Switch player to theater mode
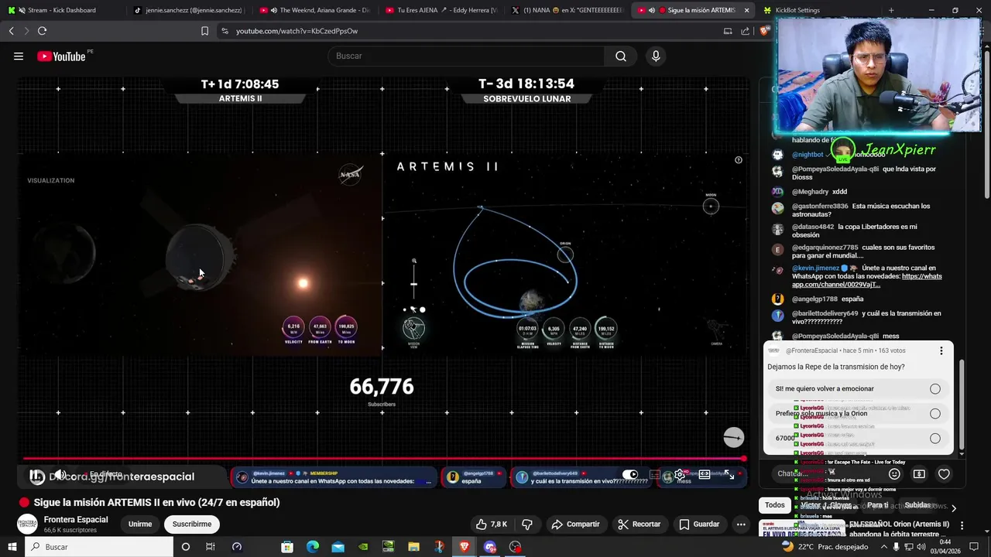The image size is (991, 557). pyautogui.click(x=705, y=475)
